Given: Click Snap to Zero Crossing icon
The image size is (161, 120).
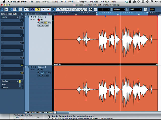Looking at the screenshot, I should (x=146, y=9).
